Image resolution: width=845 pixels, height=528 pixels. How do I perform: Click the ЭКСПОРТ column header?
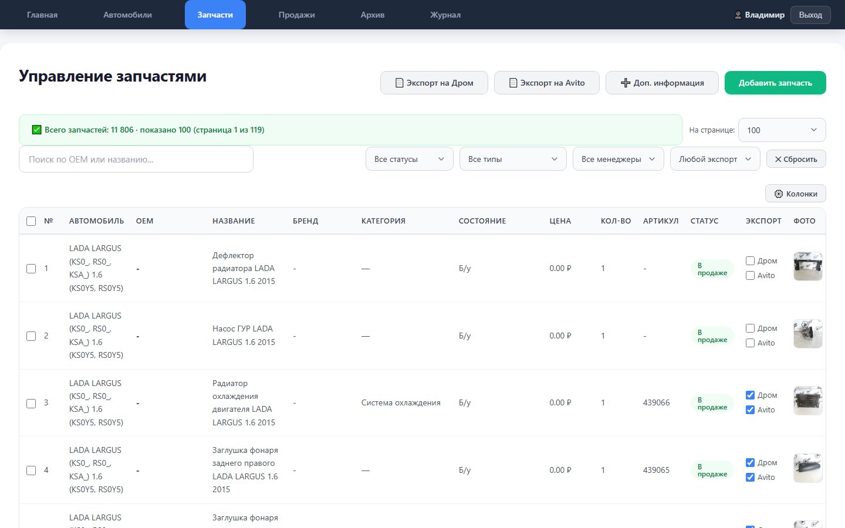pos(763,221)
